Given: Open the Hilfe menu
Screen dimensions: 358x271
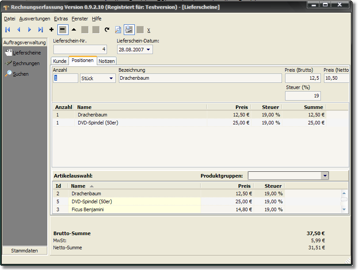Looking at the screenshot, I should point(97,19).
